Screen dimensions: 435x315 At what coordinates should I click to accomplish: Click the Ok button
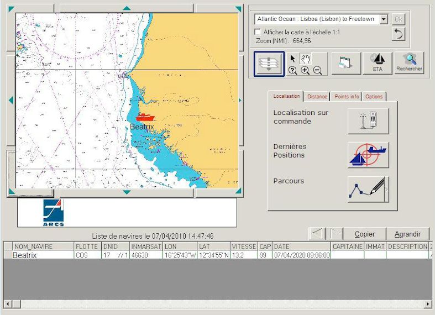[399, 19]
